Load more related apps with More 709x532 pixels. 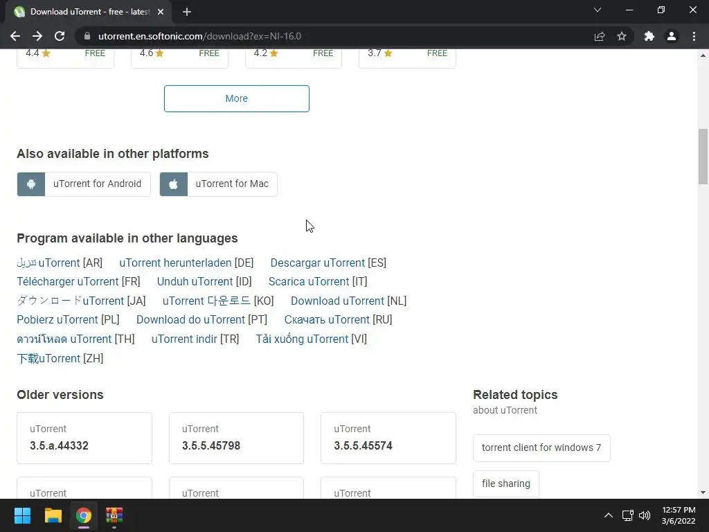237,98
